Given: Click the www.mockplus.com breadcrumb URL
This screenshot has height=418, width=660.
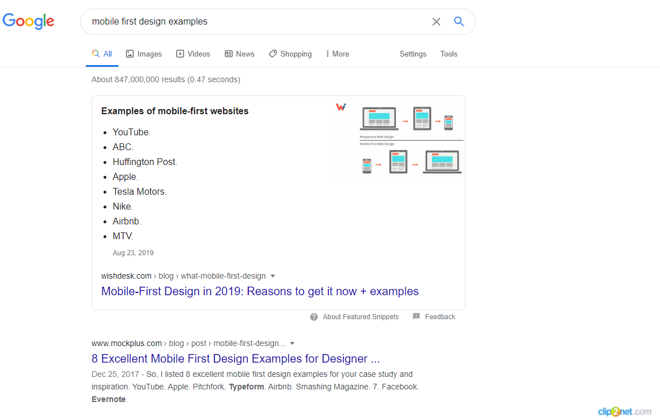Looking at the screenshot, I should point(188,343).
